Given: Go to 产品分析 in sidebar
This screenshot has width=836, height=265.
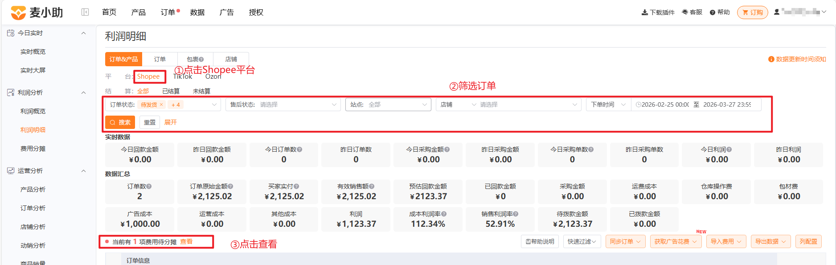Looking at the screenshot, I should [33, 189].
